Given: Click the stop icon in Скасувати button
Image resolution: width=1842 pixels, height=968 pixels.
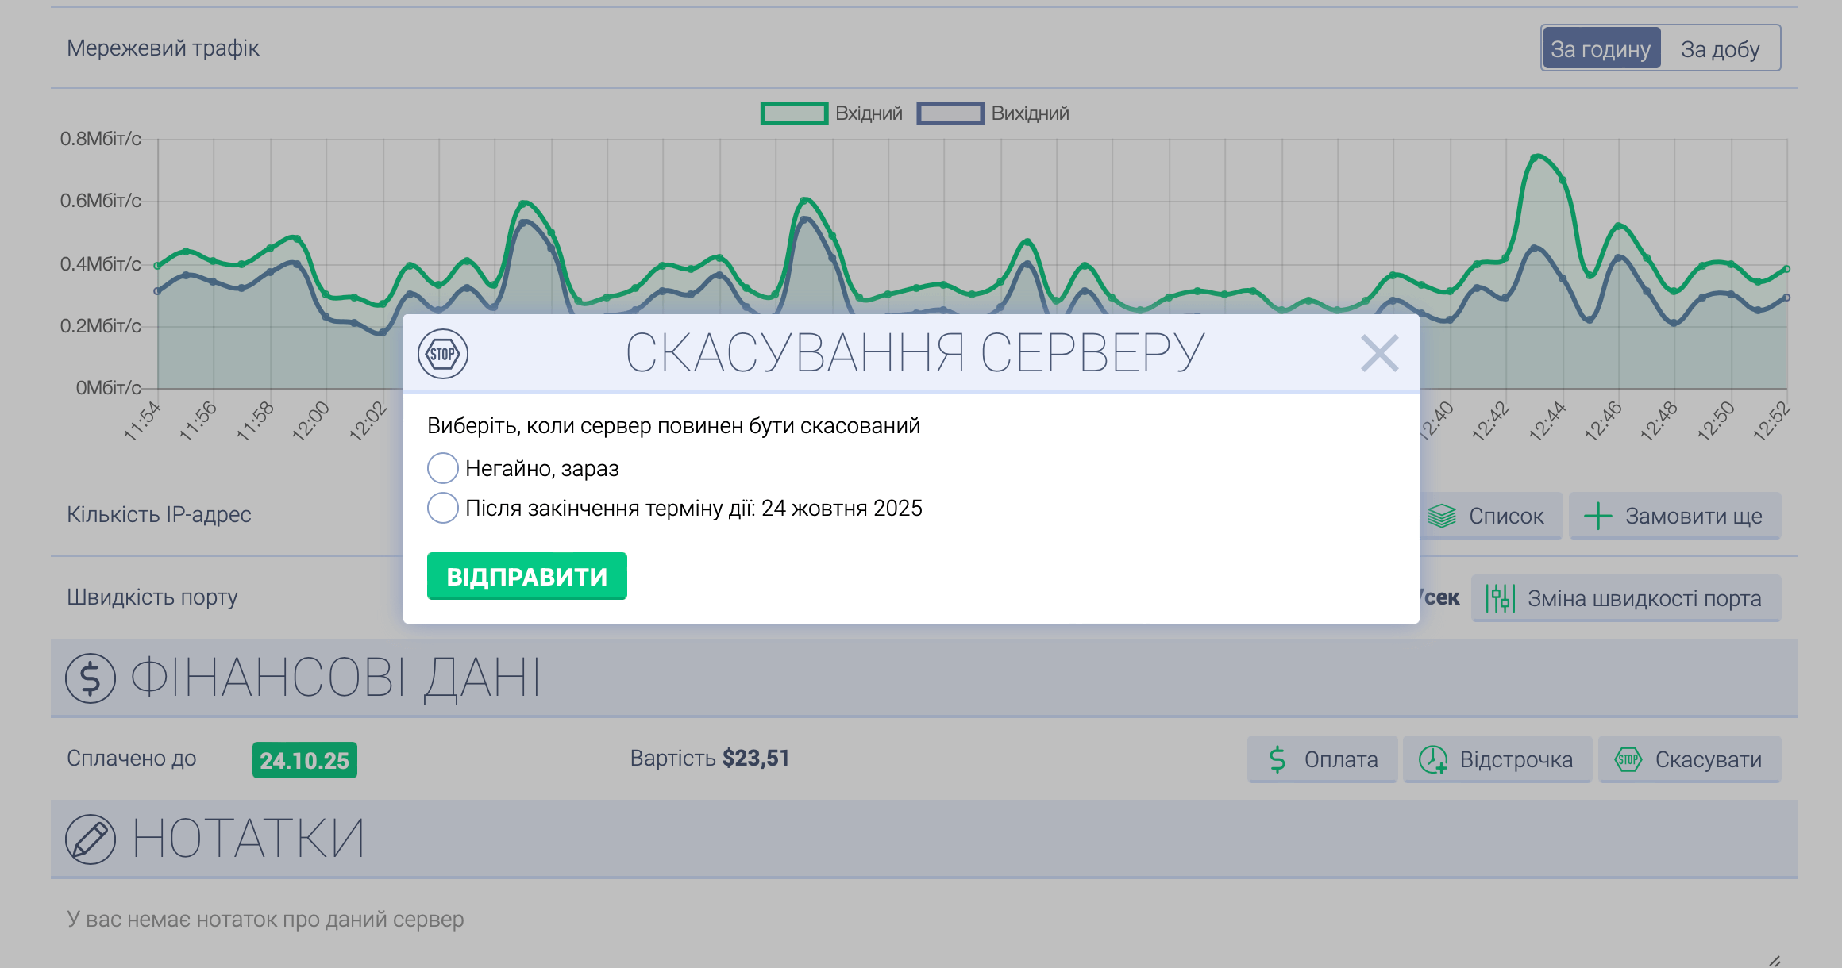Looking at the screenshot, I should coord(1628,759).
